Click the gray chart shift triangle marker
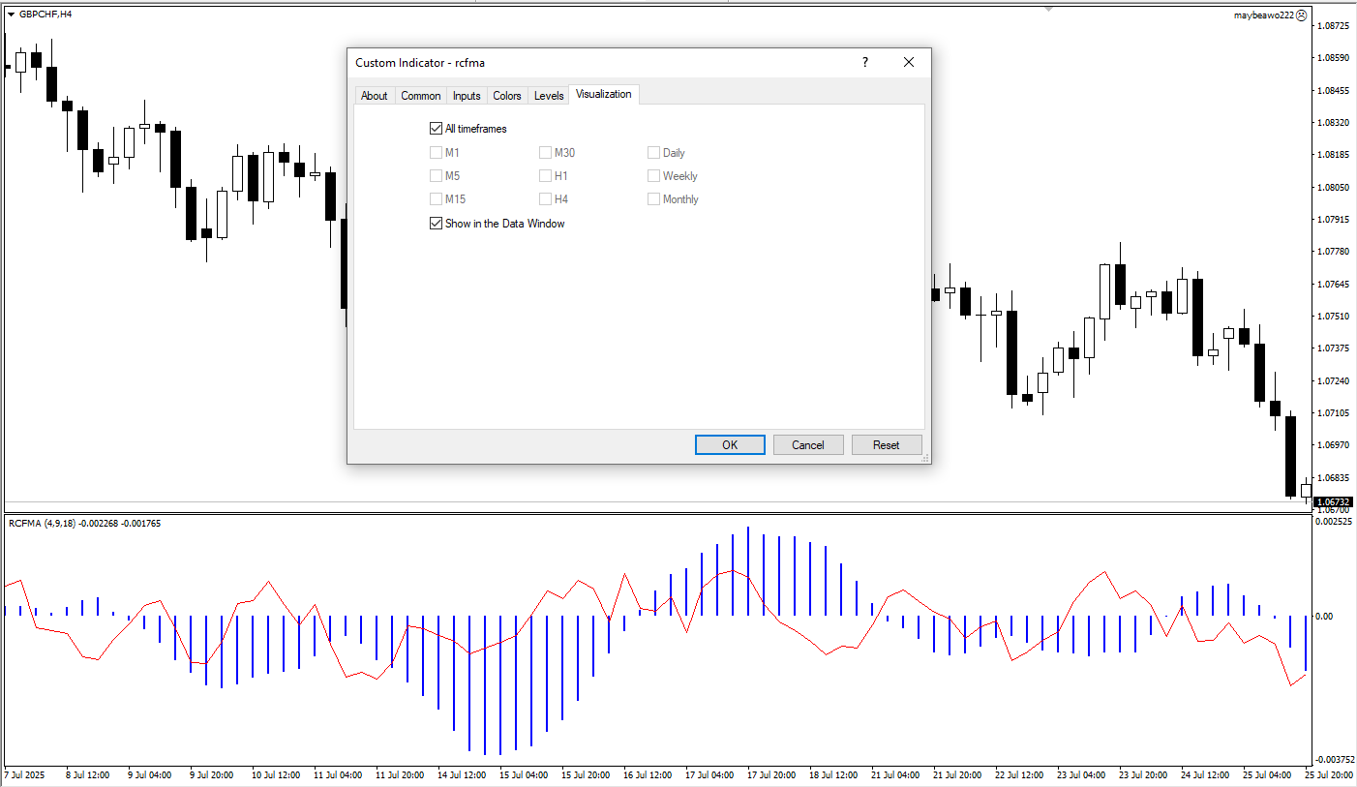 [1048, 9]
